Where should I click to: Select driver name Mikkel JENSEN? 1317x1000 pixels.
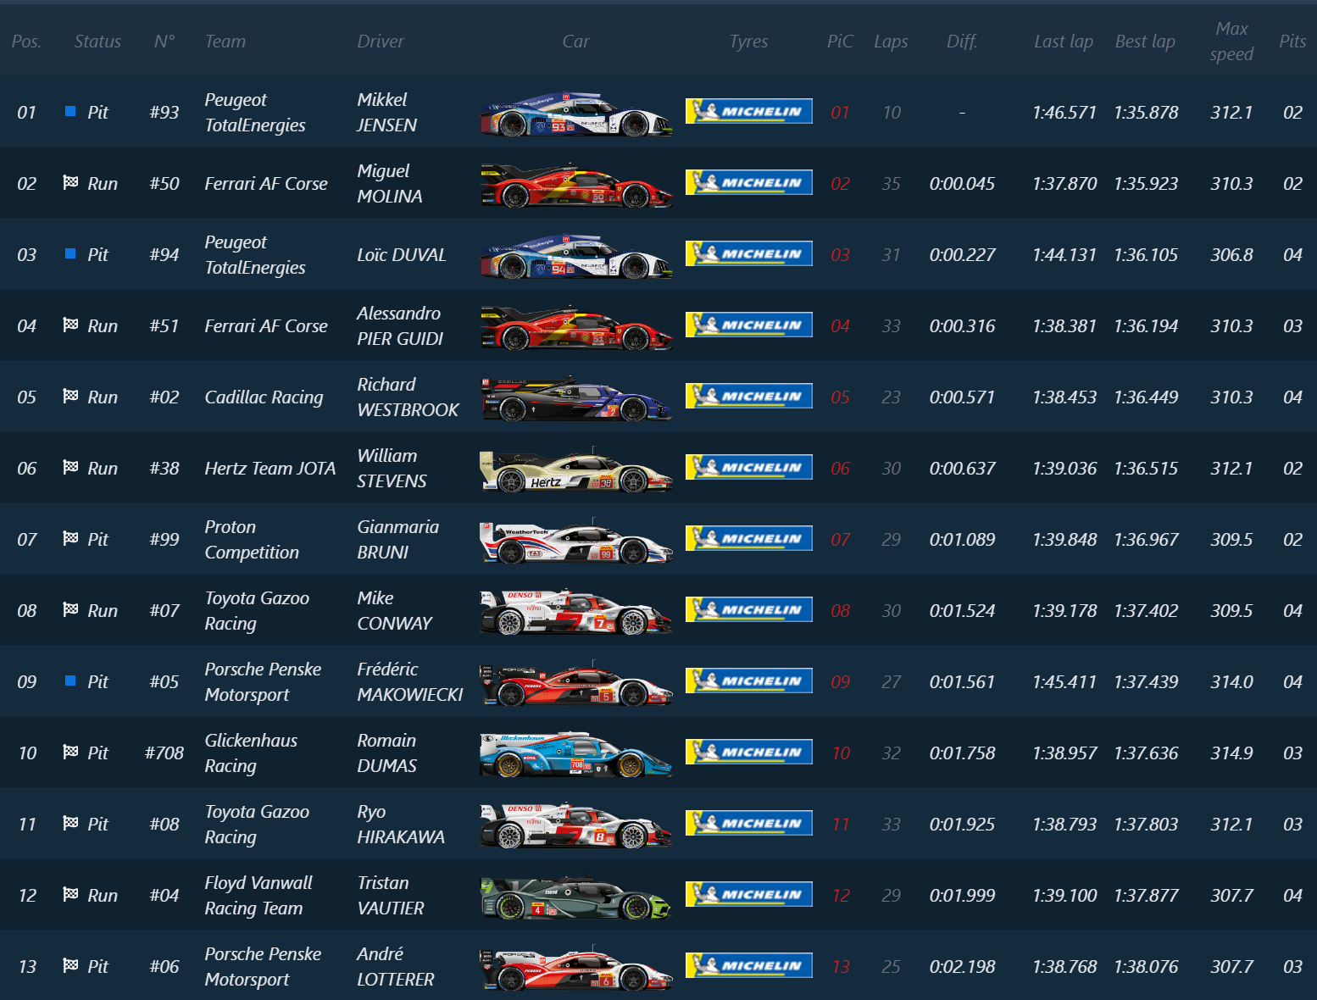click(387, 112)
